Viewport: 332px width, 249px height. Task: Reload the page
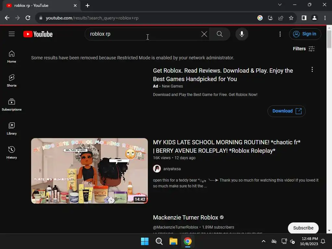pyautogui.click(x=28, y=18)
